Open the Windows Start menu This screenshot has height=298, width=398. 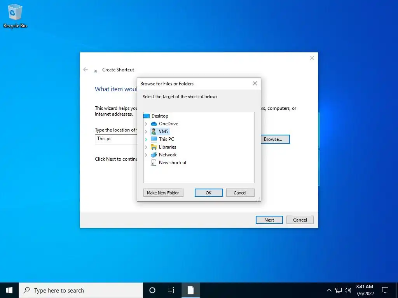9,290
